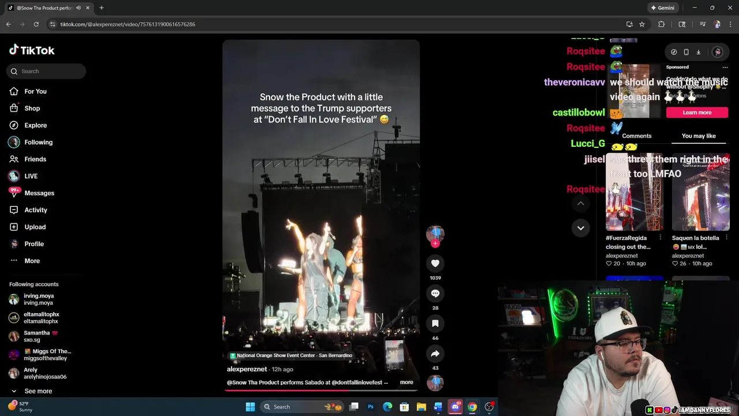Expand the video caption with more
The image size is (739, 416).
point(406,382)
